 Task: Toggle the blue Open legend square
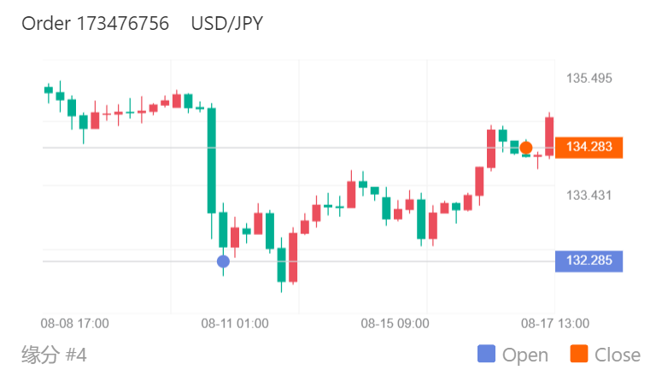pyautogui.click(x=486, y=355)
